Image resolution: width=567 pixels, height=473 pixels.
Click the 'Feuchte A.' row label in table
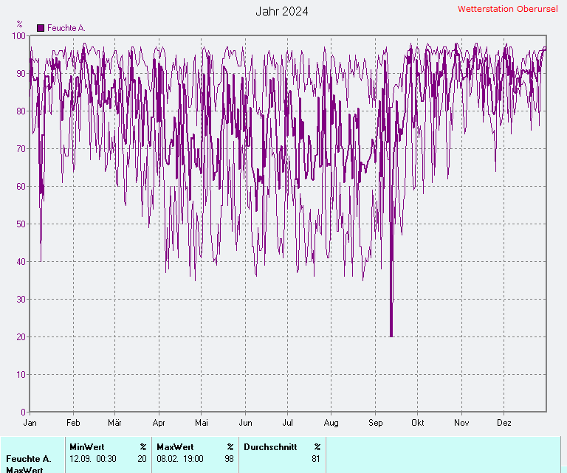tap(29, 459)
